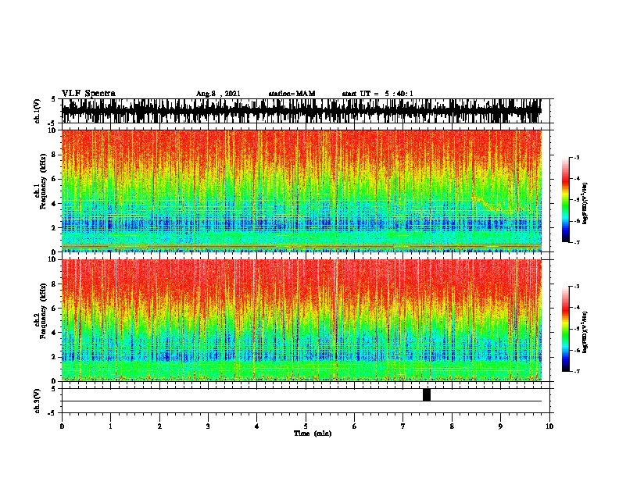Select the "start UT = 5 :40: 1" text
Image resolution: width=619 pixels, height=478 pixels.
click(x=377, y=94)
